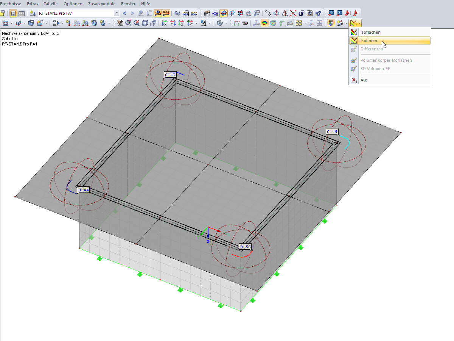View model in -Y direction
454x341 pixels.
pos(190,23)
